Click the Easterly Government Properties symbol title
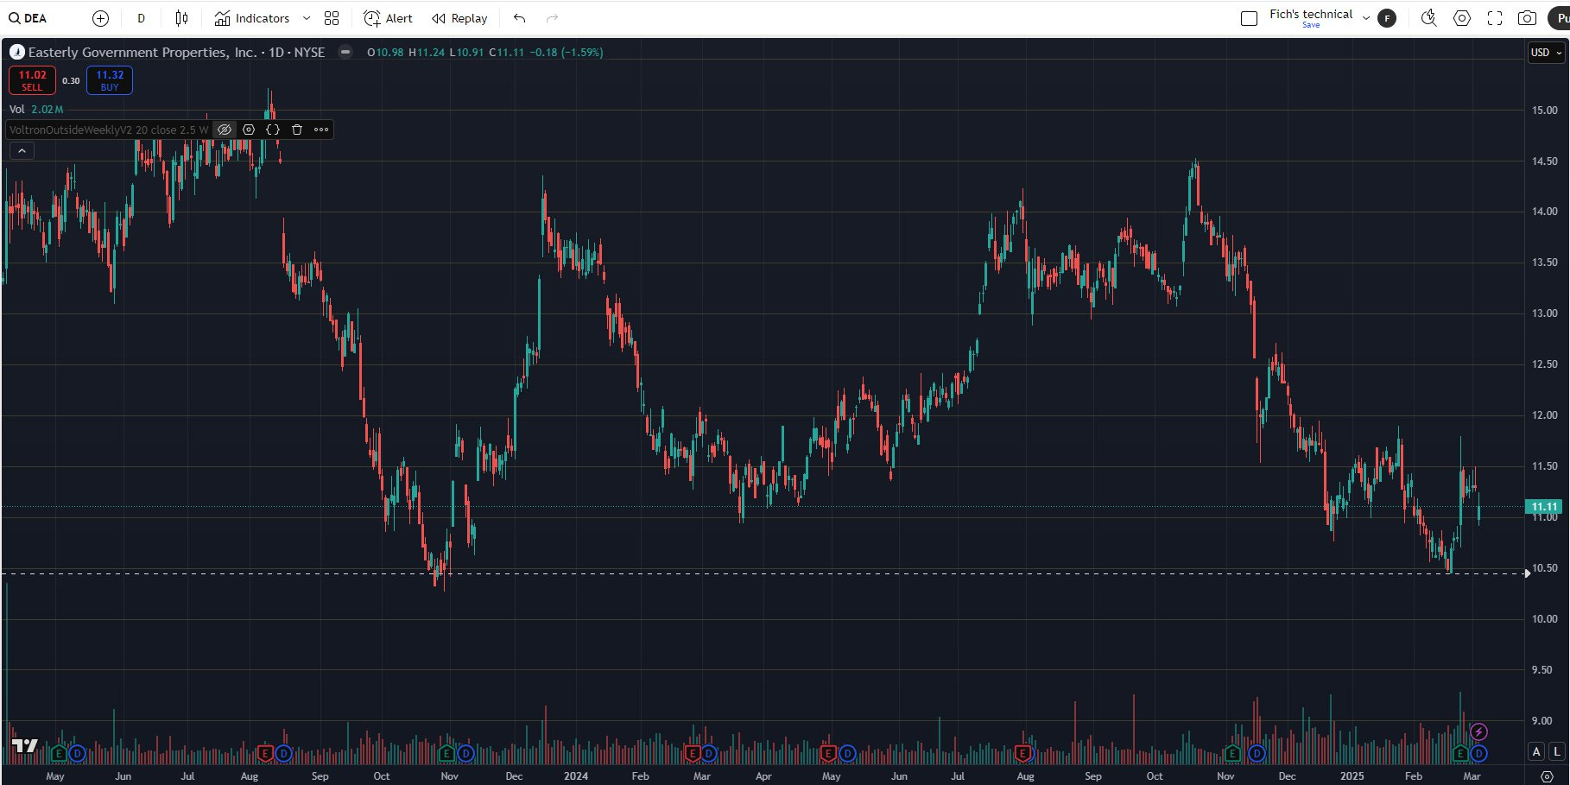The width and height of the screenshot is (1570, 785). pos(176,52)
